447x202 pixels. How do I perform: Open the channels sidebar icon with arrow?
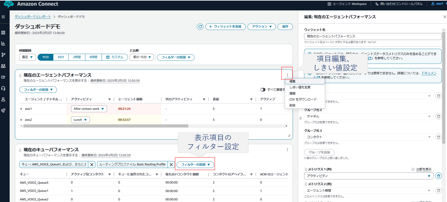3,77
